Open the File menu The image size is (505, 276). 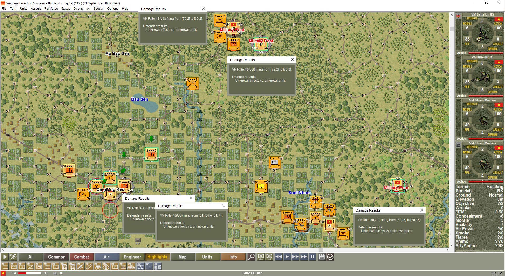click(4, 9)
